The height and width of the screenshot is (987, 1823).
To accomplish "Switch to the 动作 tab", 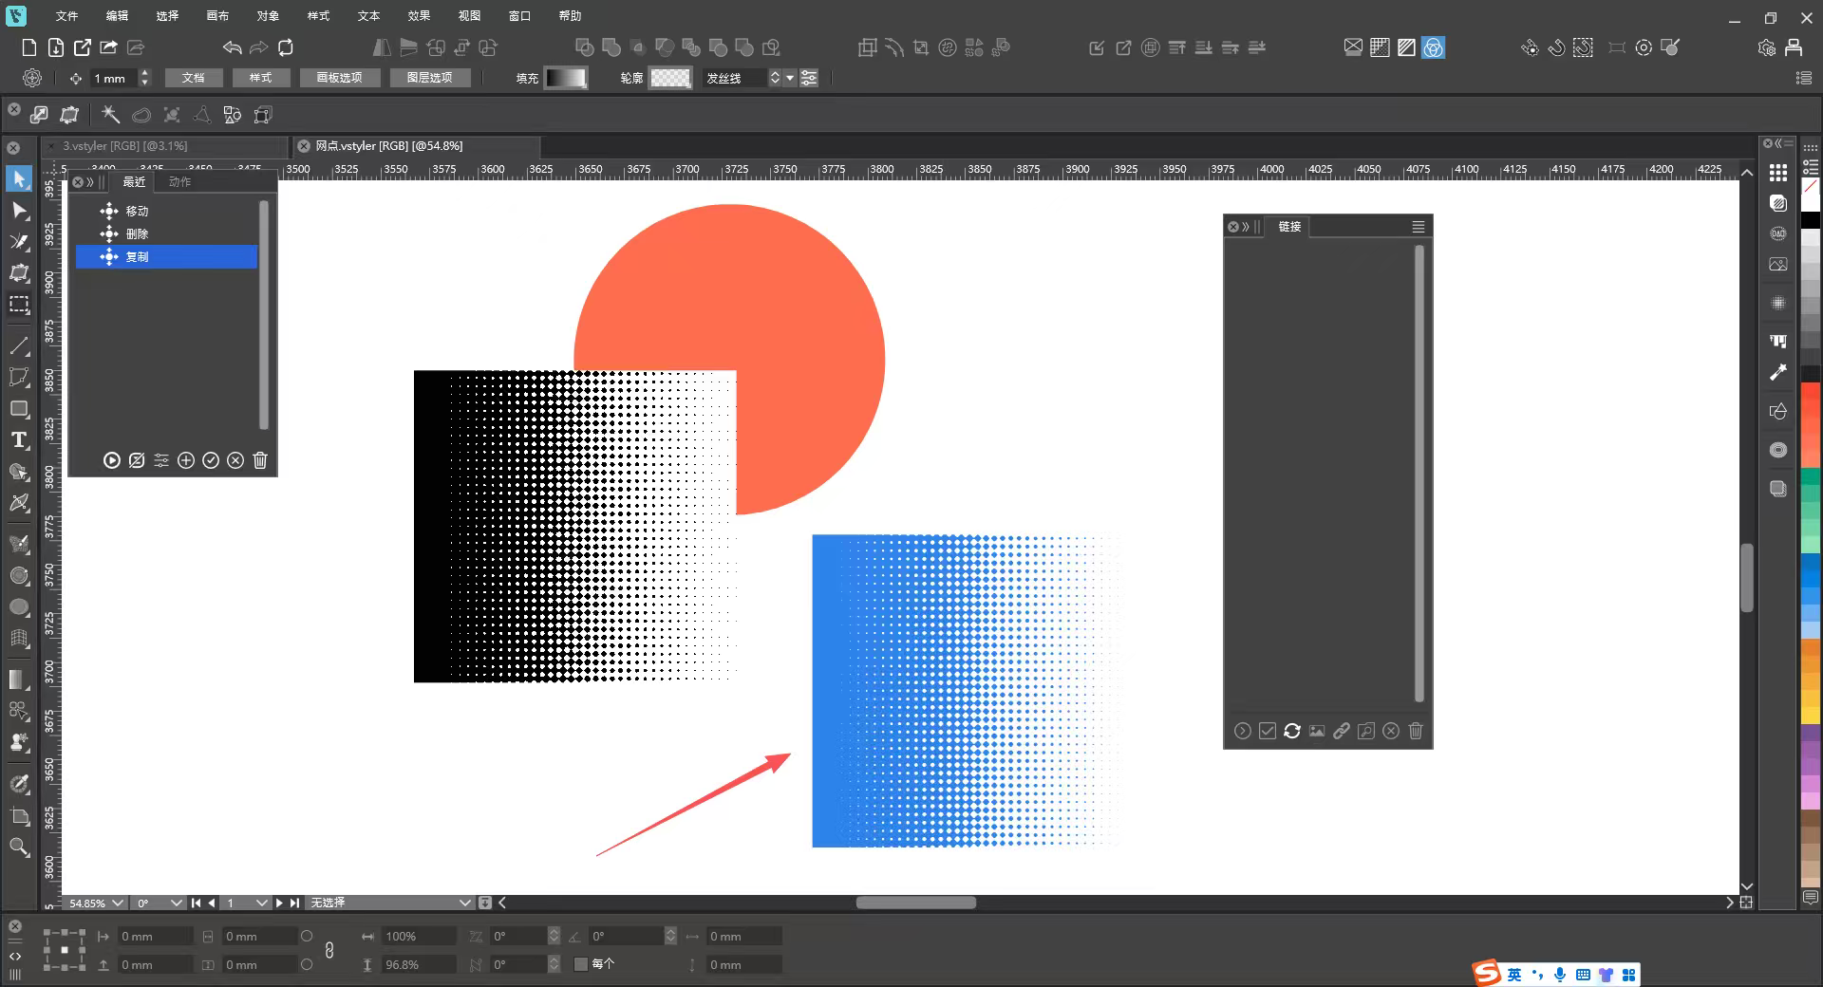I will tap(179, 182).
